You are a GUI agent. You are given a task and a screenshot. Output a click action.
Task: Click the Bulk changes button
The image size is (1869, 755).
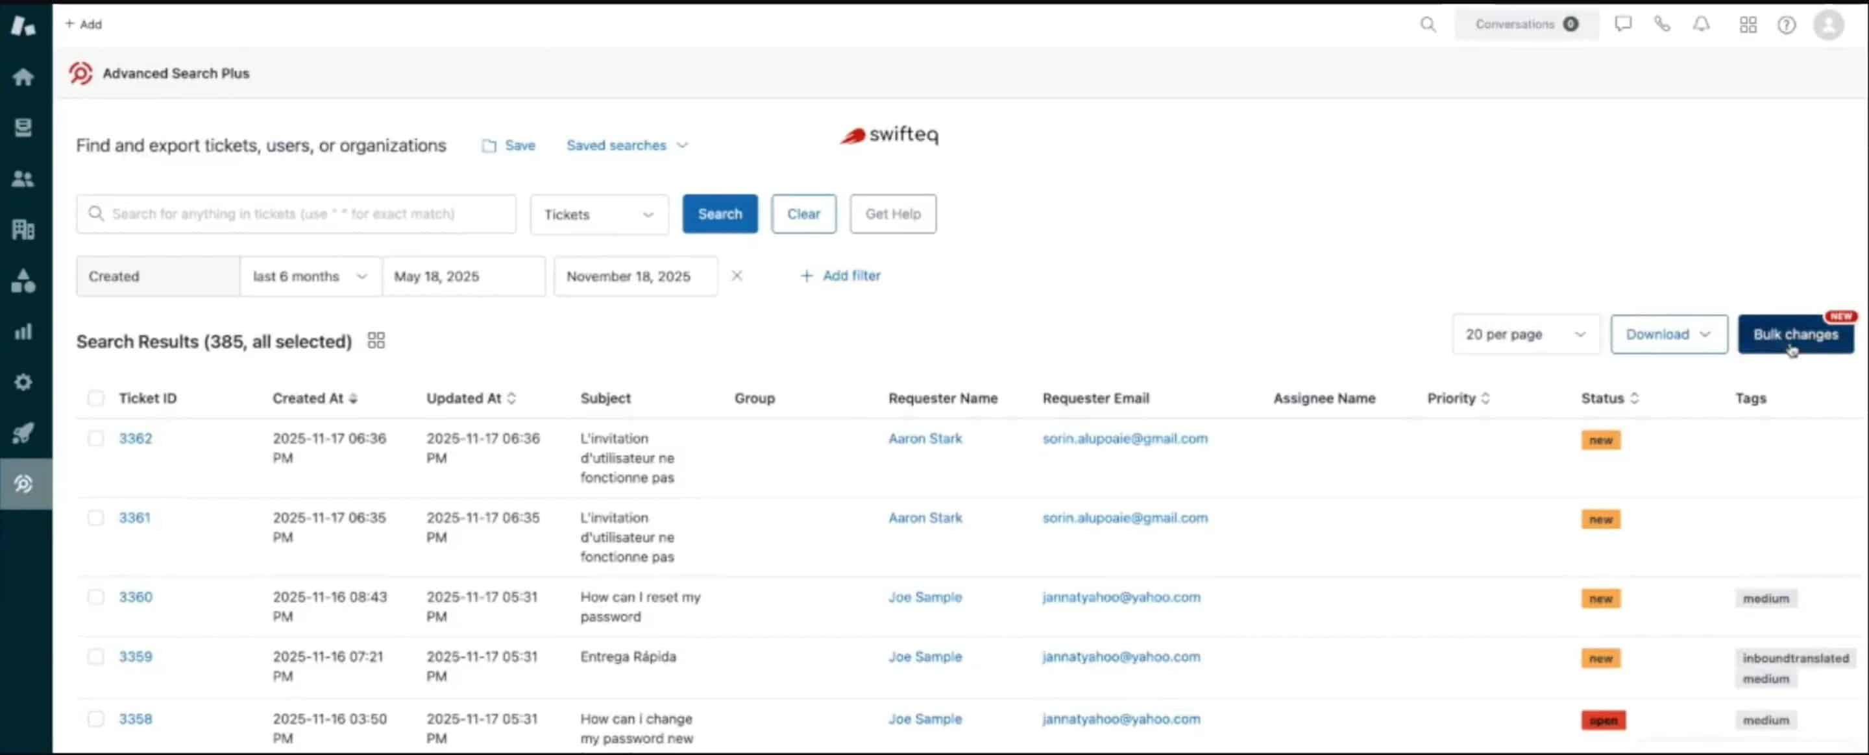click(x=1795, y=334)
